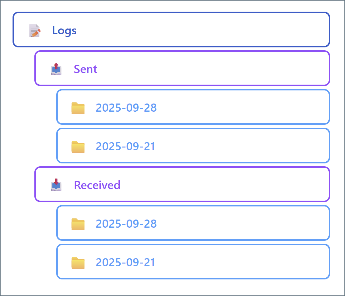The height and width of the screenshot is (296, 345).
Task: Open the 2025-09-28 date label under Sent
Action: (x=126, y=108)
